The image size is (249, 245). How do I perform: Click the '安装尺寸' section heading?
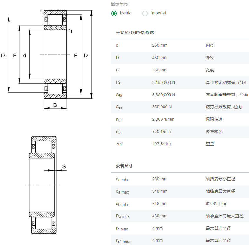124,166
